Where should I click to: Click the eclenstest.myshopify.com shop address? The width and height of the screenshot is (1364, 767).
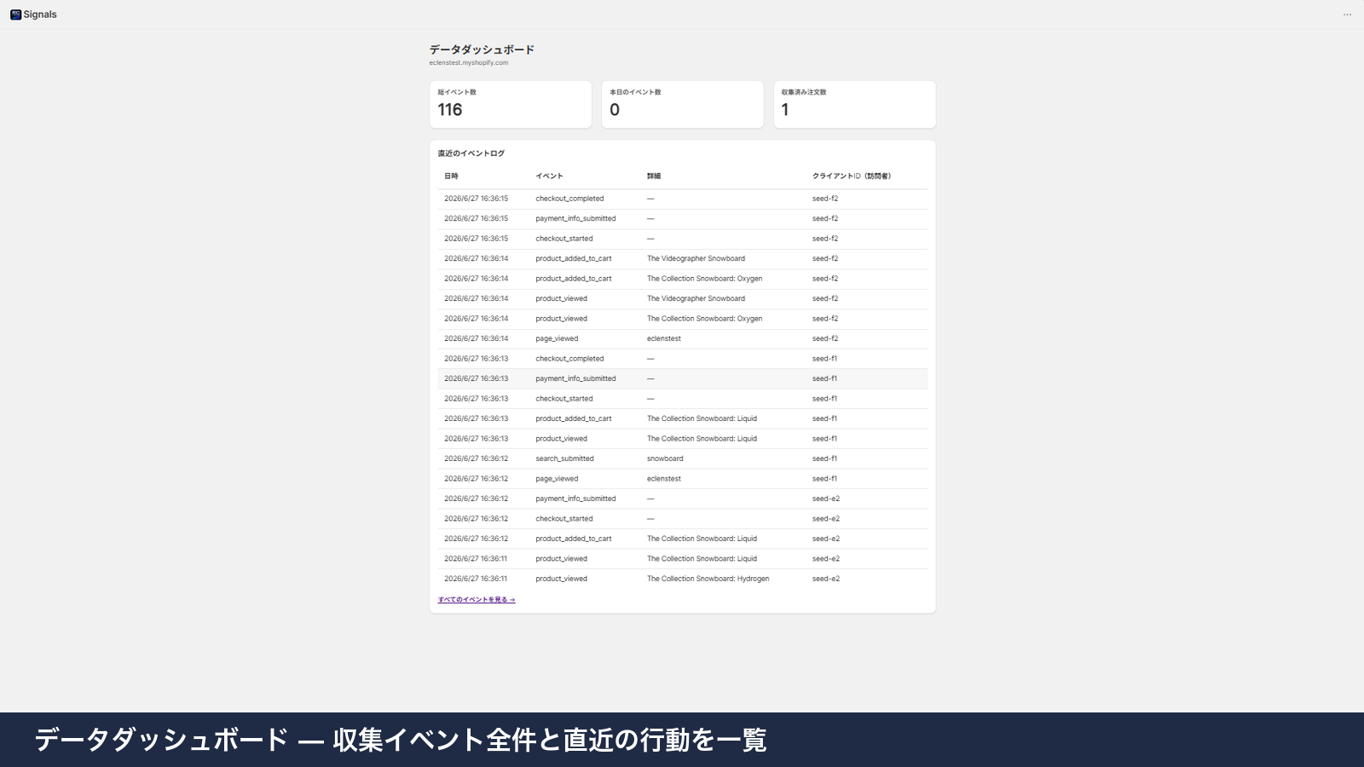click(469, 62)
